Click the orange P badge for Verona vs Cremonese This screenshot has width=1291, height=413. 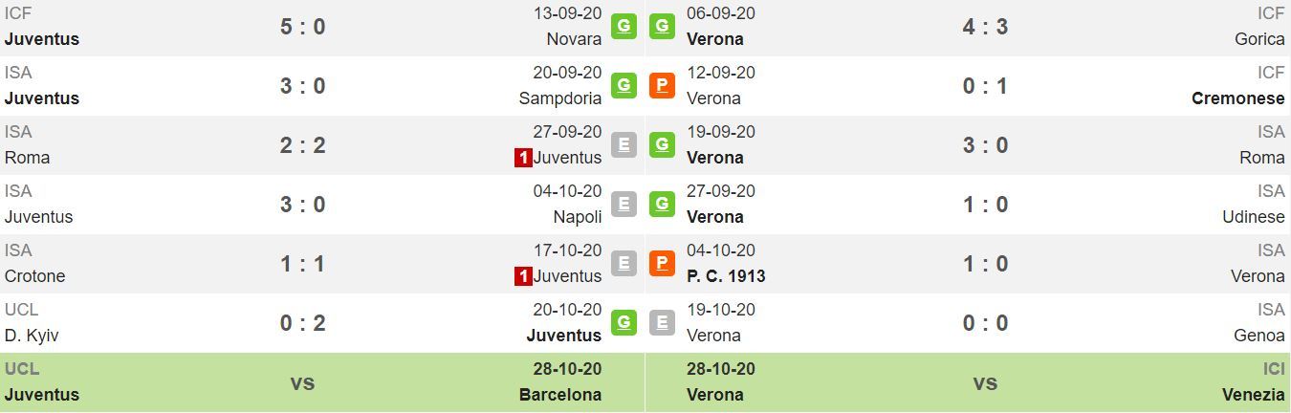[x=662, y=85]
